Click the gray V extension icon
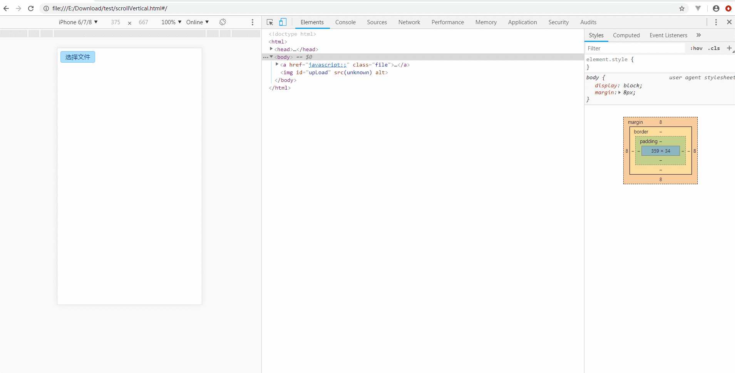Viewport: 735px width, 373px height. tap(698, 8)
